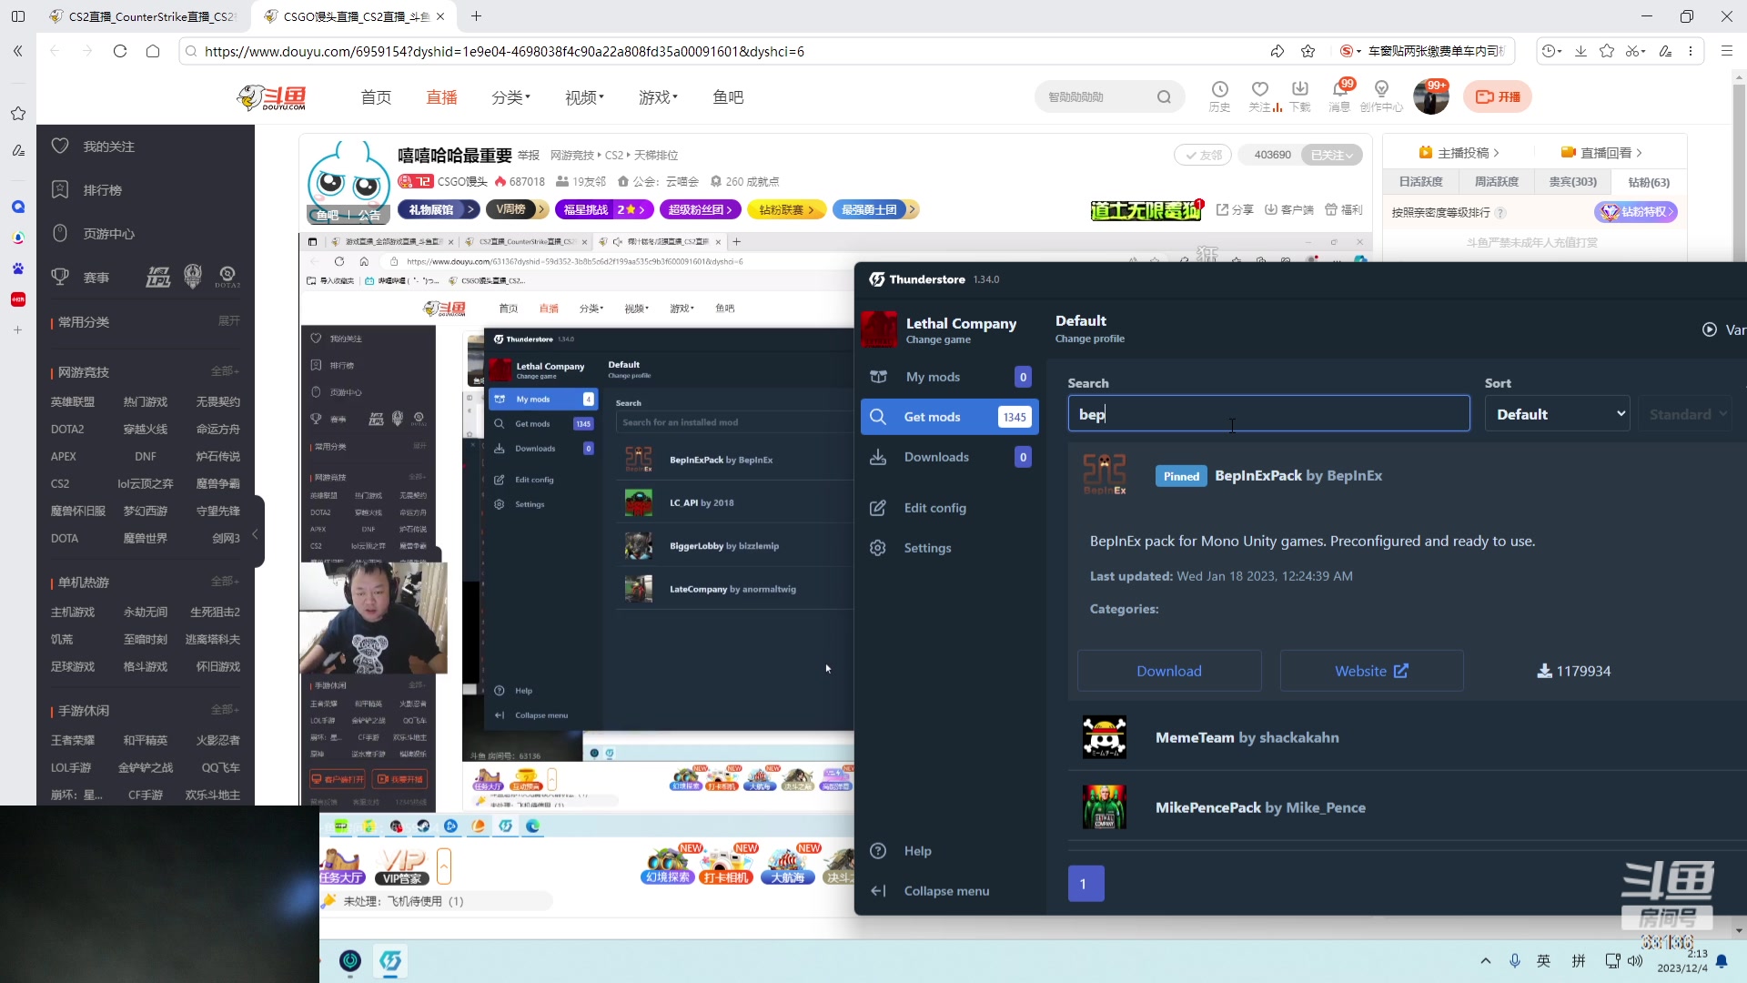Toggle microphone icon in system tray
Image resolution: width=1747 pixels, height=983 pixels.
tap(1515, 960)
